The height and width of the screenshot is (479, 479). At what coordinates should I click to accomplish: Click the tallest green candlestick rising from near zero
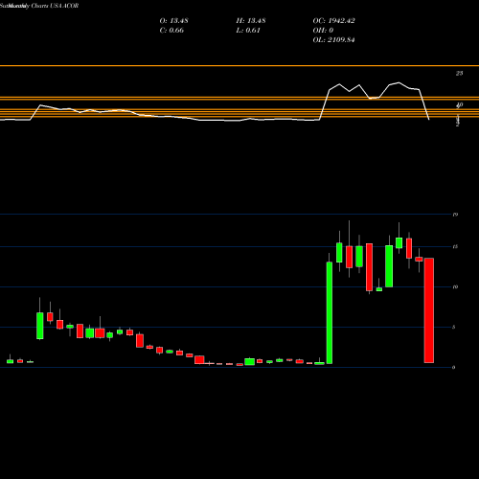click(x=330, y=313)
